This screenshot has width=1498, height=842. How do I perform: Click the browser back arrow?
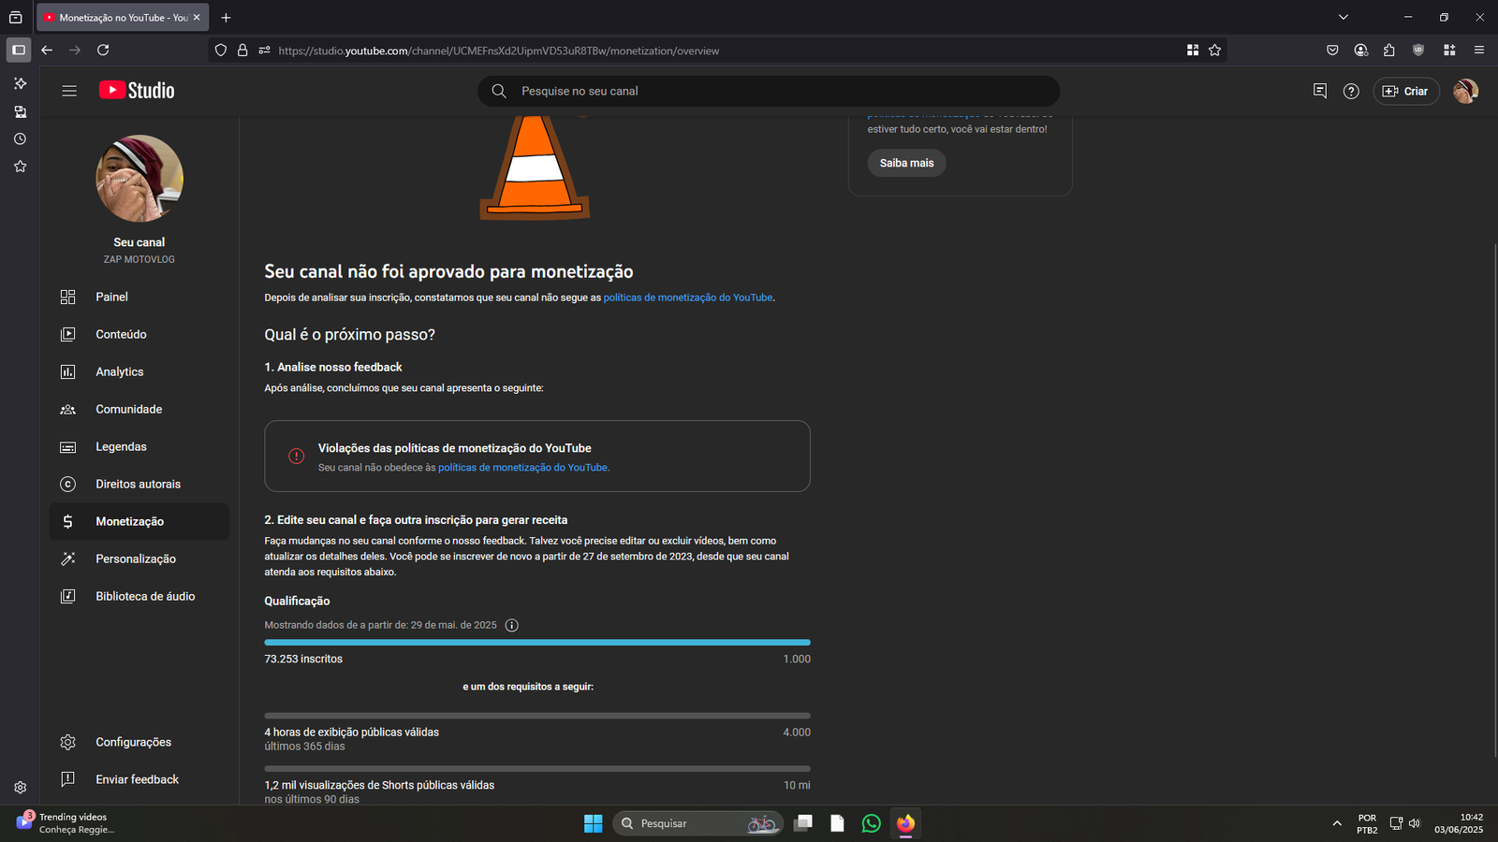(x=47, y=51)
